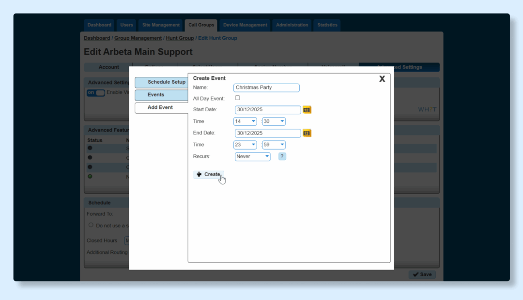Open the Device Management tab
This screenshot has height=300, width=523.
(x=245, y=25)
